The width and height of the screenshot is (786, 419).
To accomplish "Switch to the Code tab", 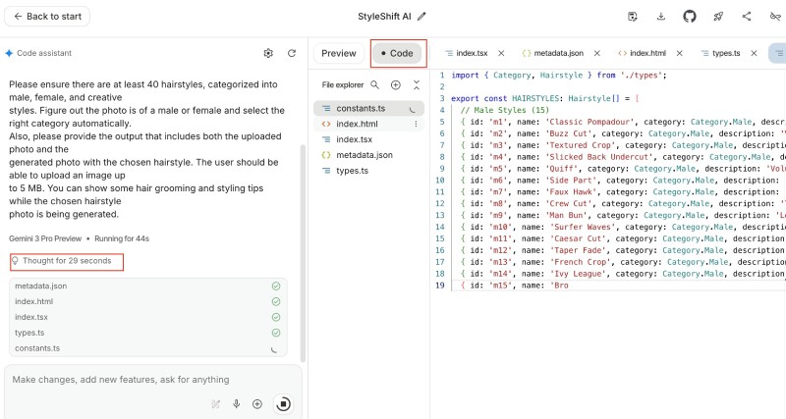I will (x=397, y=53).
